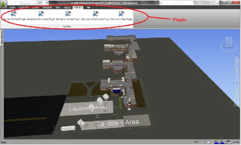Run the Simulation Stop Plugin
241x145 pixels.
(x=121, y=16)
